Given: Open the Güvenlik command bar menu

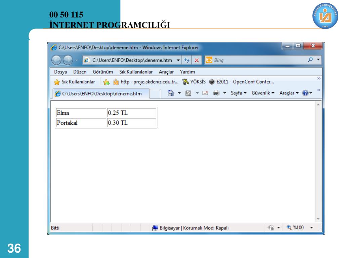Looking at the screenshot, I should tap(263, 93).
